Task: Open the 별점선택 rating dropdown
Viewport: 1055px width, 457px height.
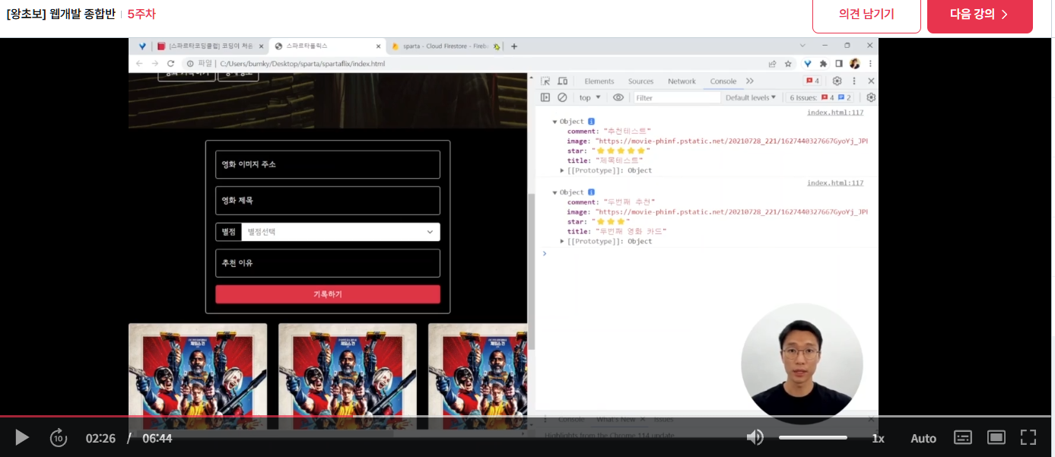Action: pyautogui.click(x=341, y=232)
